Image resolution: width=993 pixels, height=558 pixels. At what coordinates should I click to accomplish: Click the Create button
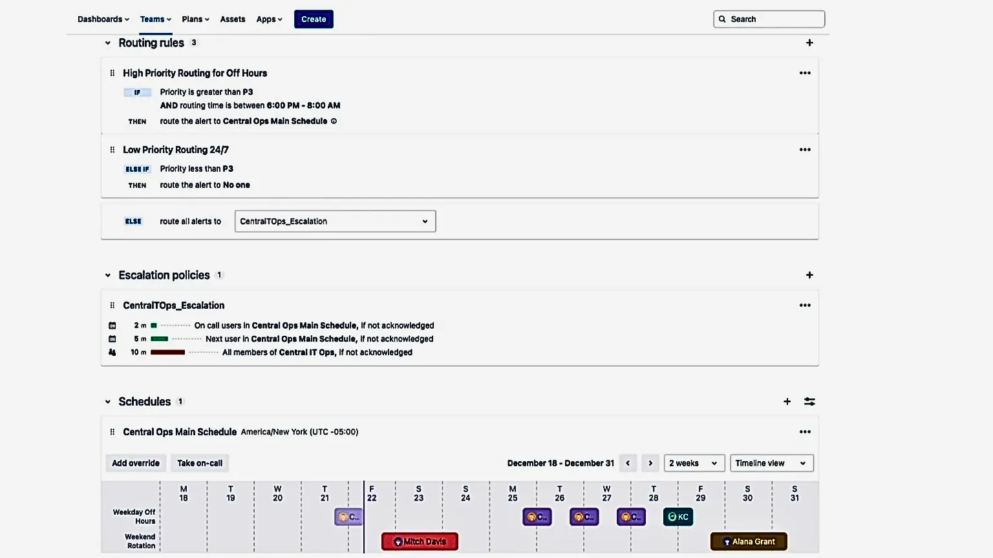coord(314,19)
